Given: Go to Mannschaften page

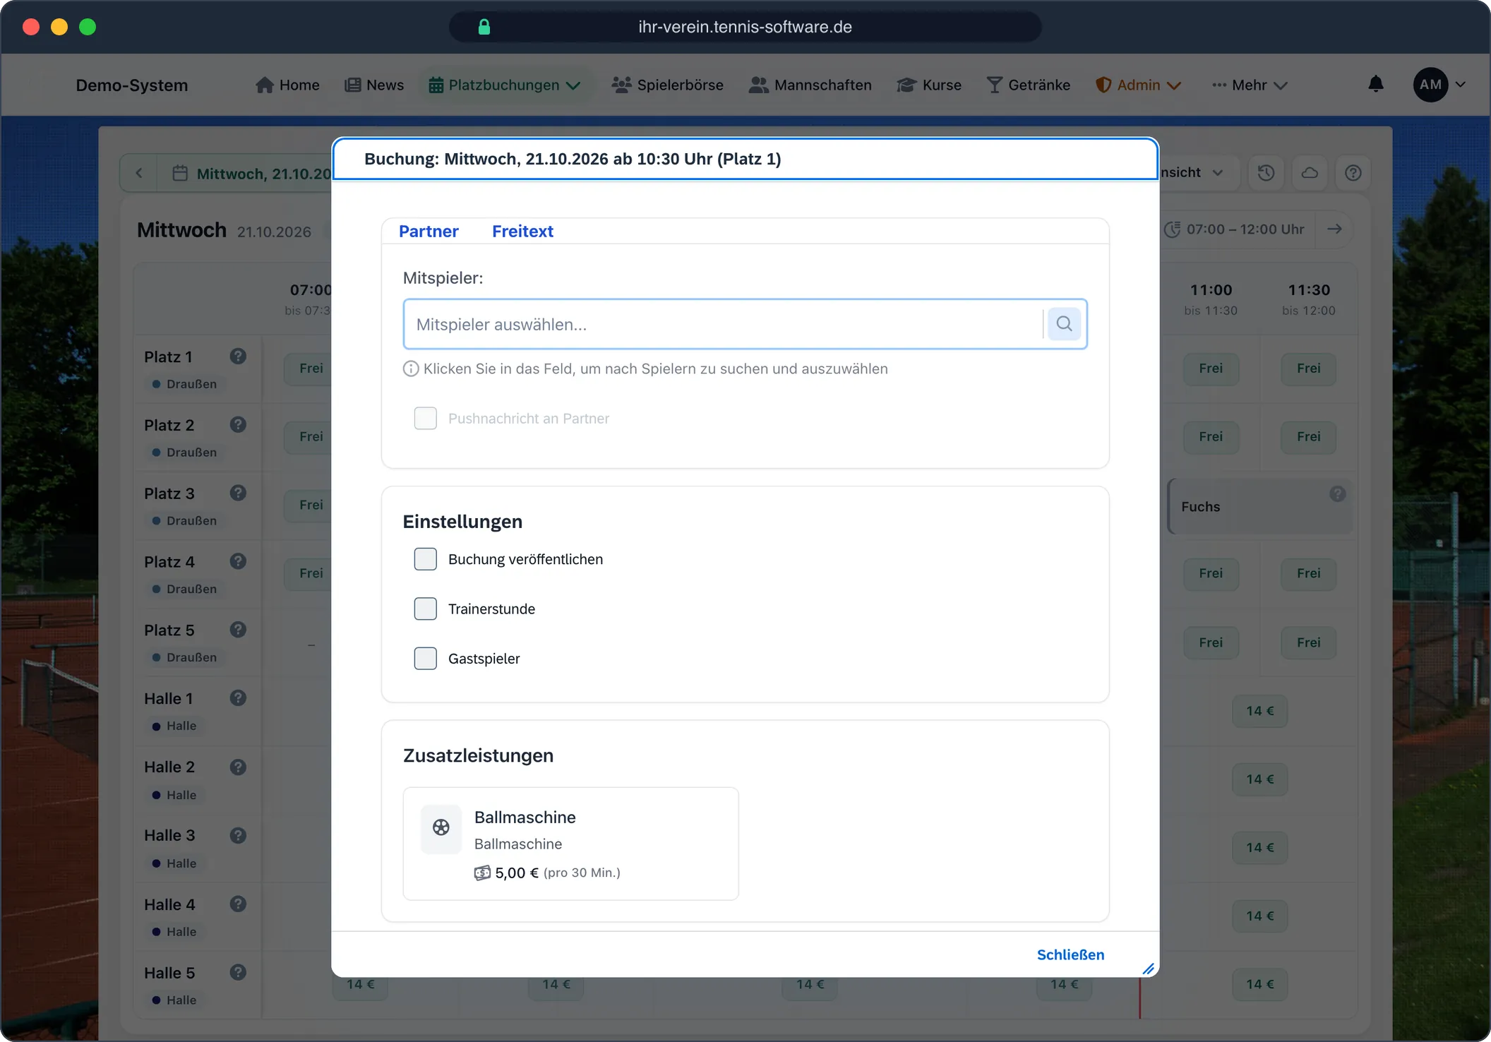Looking at the screenshot, I should point(810,85).
